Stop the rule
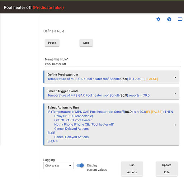Image resolution: width=184 pixels, height=179 pixels. click(x=86, y=43)
